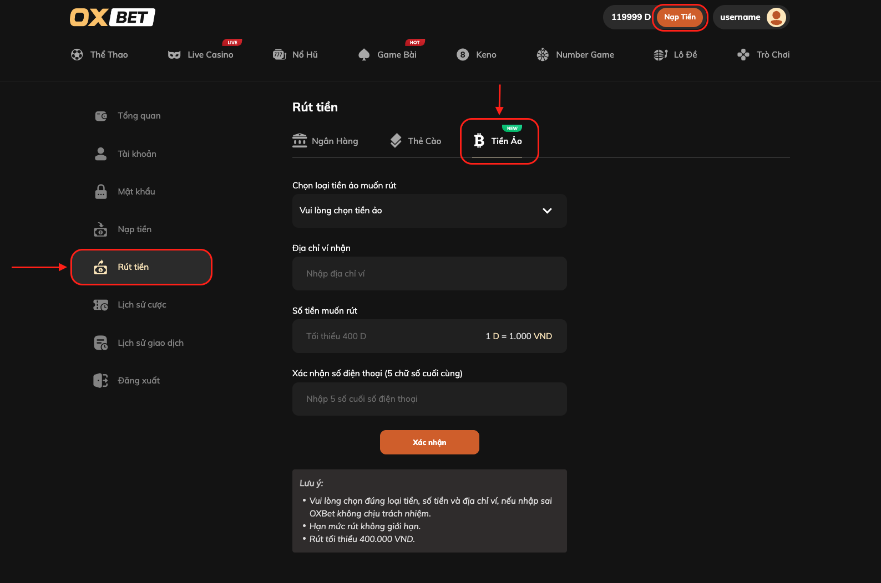Click the wallet icon beside Tổng quan
Image resolution: width=881 pixels, height=583 pixels.
(101, 116)
